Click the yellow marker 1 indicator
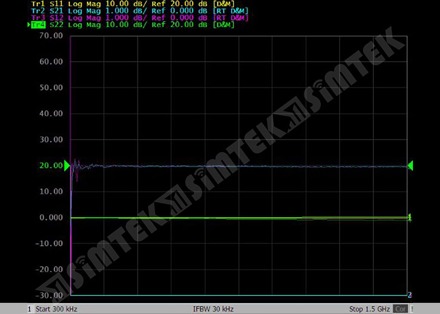Image resolution: width=440 pixels, height=314 pixels. 409,217
